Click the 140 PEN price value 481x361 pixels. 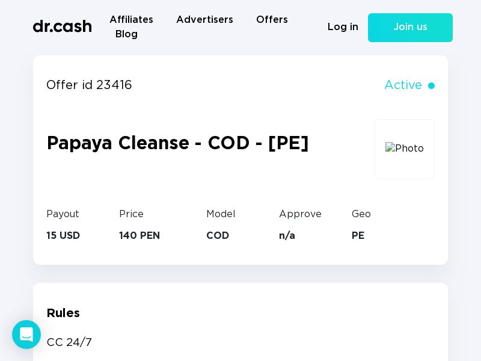pos(139,236)
